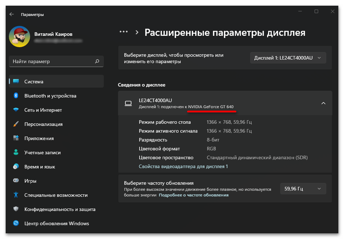Open 'Специальные возможности' section

56,195
